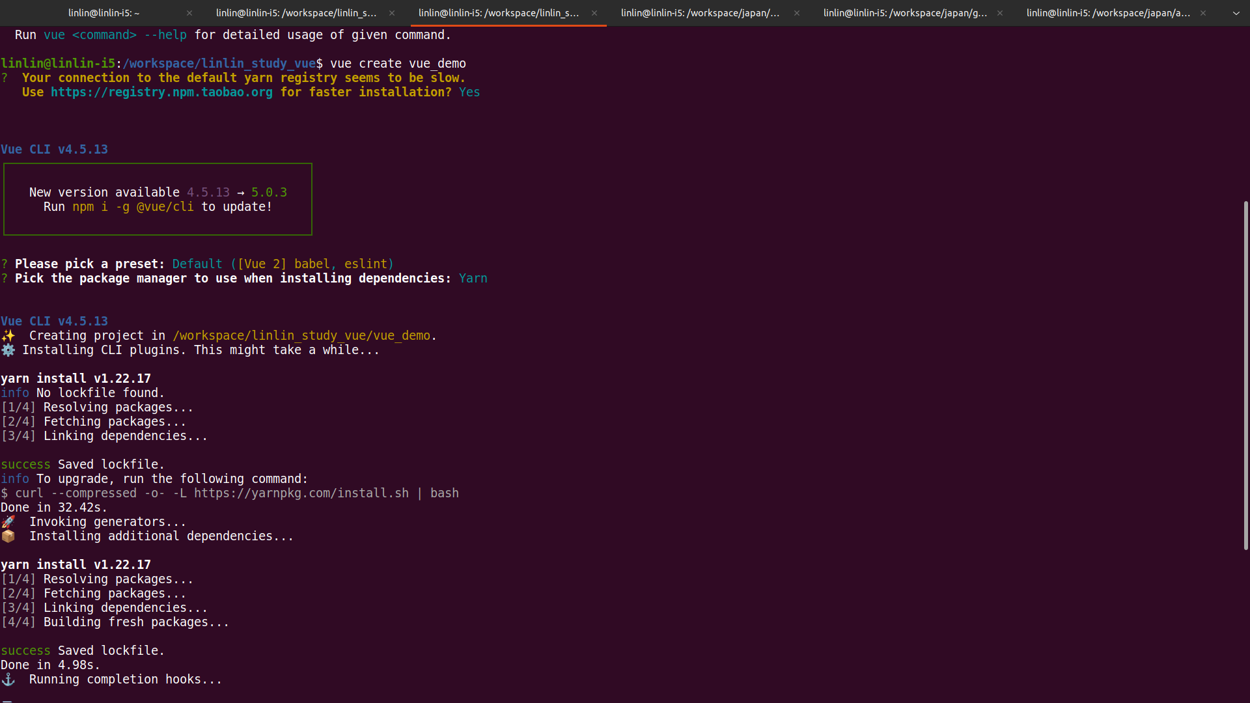Close the /workspace/japan/g... tab
Screen dimensions: 1250x703
pos(1000,13)
